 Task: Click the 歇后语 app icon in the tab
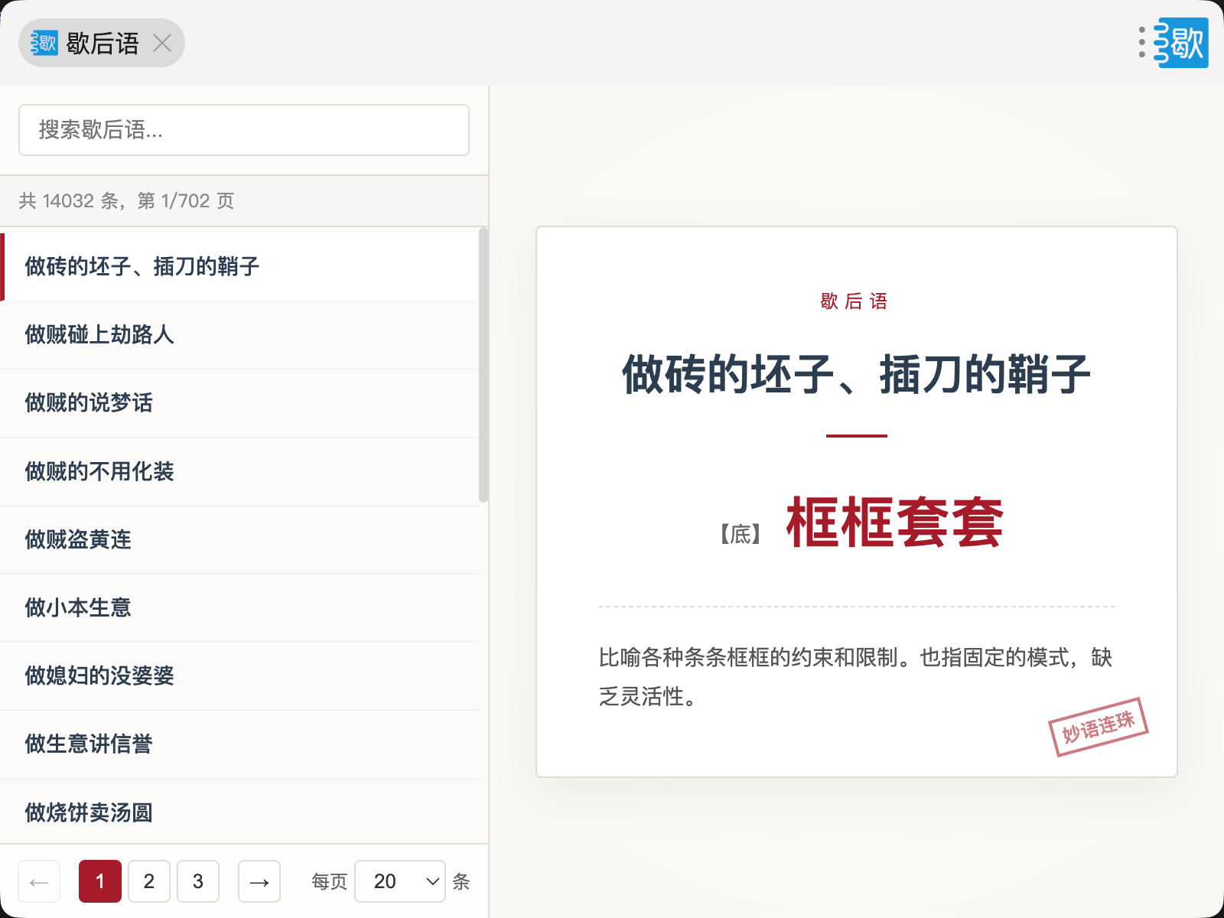pyautogui.click(x=44, y=43)
